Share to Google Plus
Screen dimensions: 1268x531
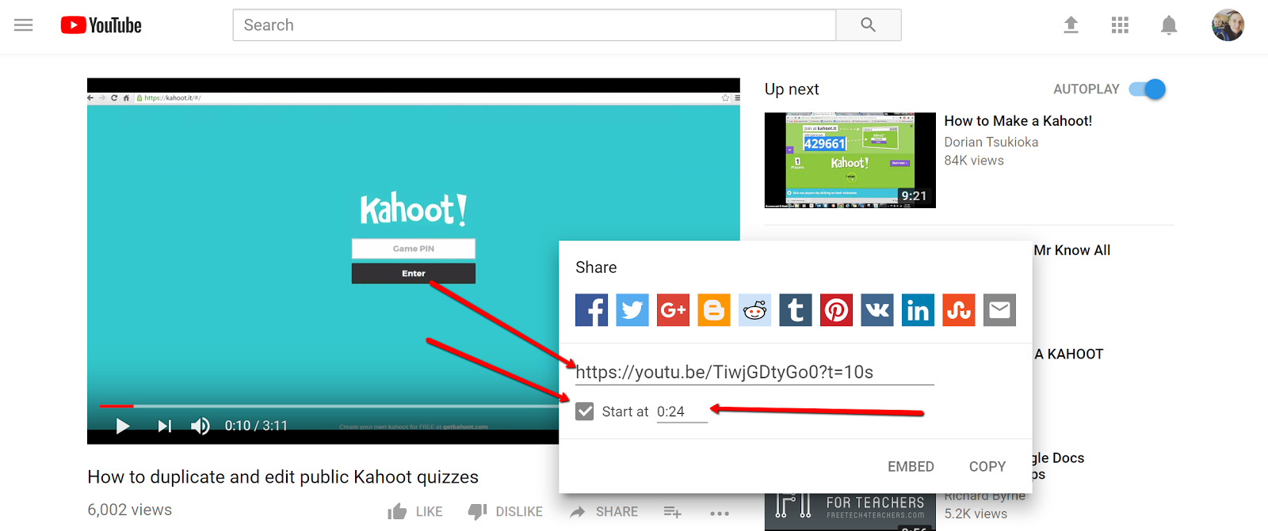tap(673, 310)
